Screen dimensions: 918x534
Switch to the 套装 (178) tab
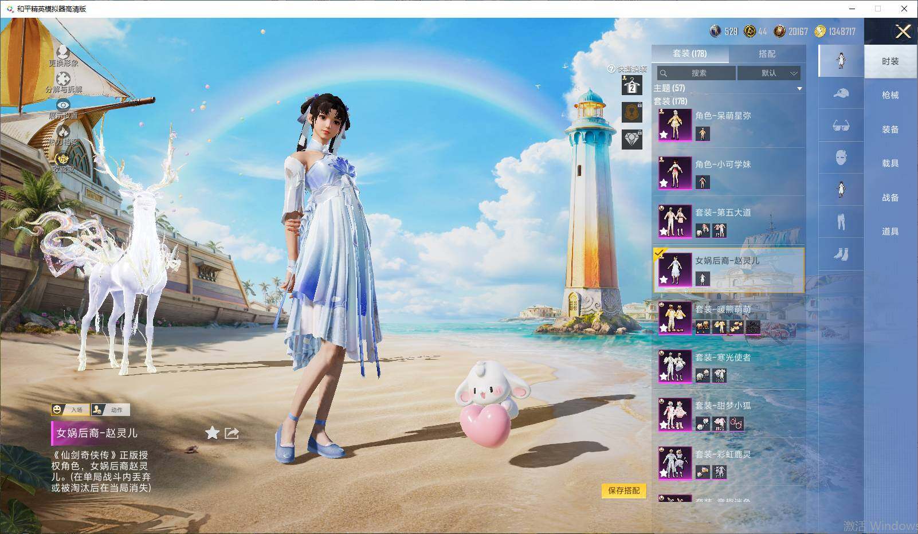tap(690, 54)
